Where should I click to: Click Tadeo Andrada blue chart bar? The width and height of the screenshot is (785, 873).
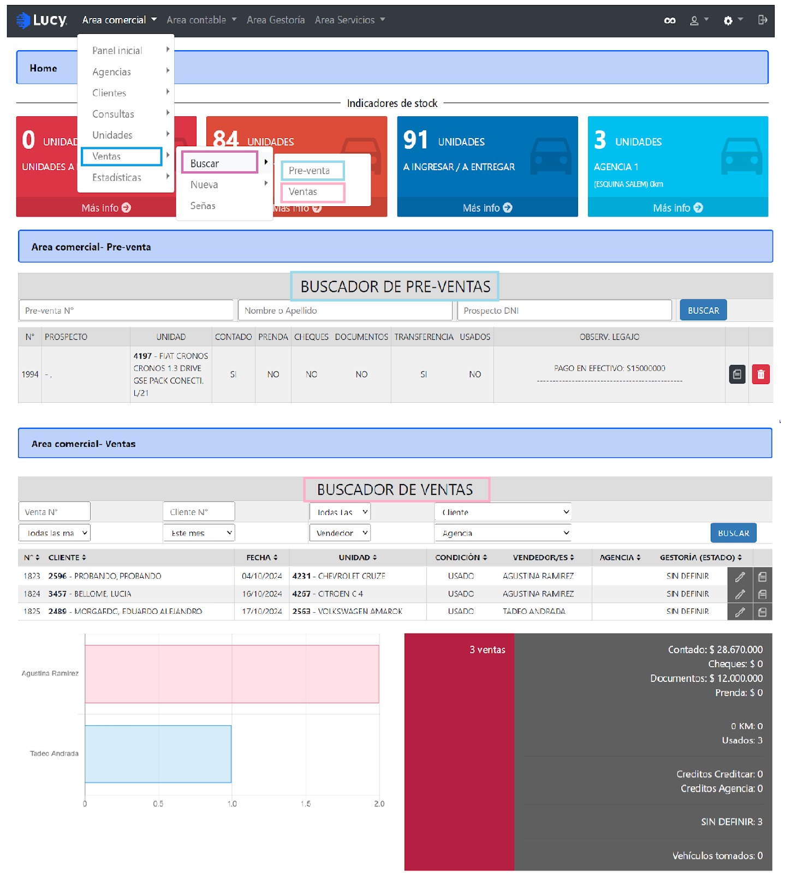click(158, 754)
